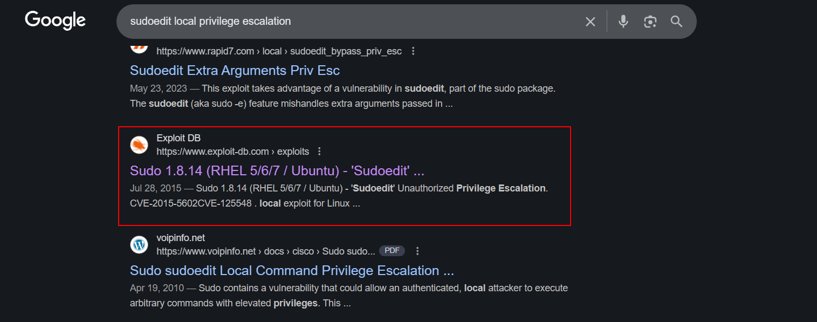Open the 'Sudo 1.8.14 (RHEL 5/6/7 / Ubuntu)' result
The image size is (817, 322).
277,170
